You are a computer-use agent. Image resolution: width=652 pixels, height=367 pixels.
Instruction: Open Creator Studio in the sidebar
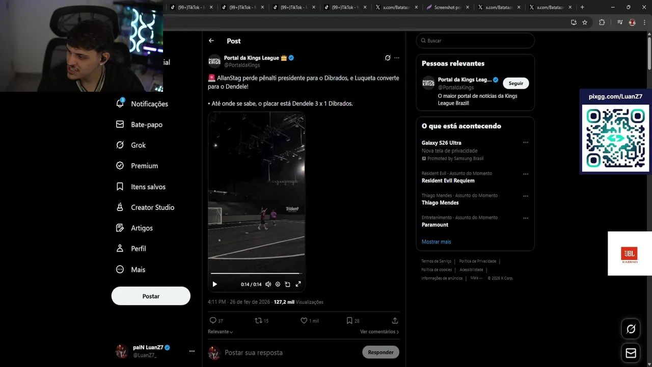pos(145,207)
